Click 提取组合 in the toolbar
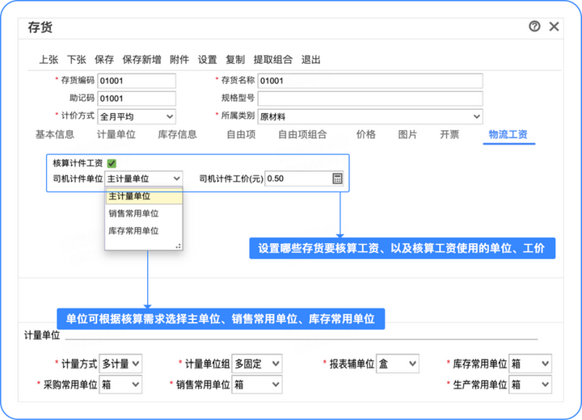This screenshot has height=420, width=582. (273, 59)
